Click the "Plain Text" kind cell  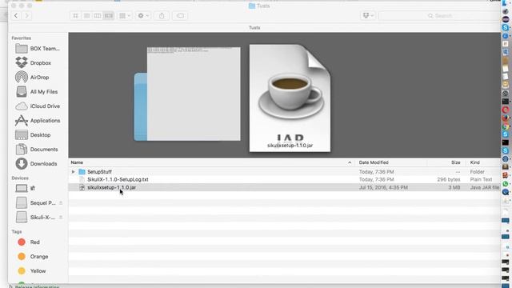[481, 179]
